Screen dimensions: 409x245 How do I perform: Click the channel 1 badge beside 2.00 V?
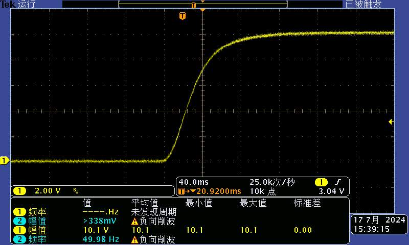(x=19, y=191)
